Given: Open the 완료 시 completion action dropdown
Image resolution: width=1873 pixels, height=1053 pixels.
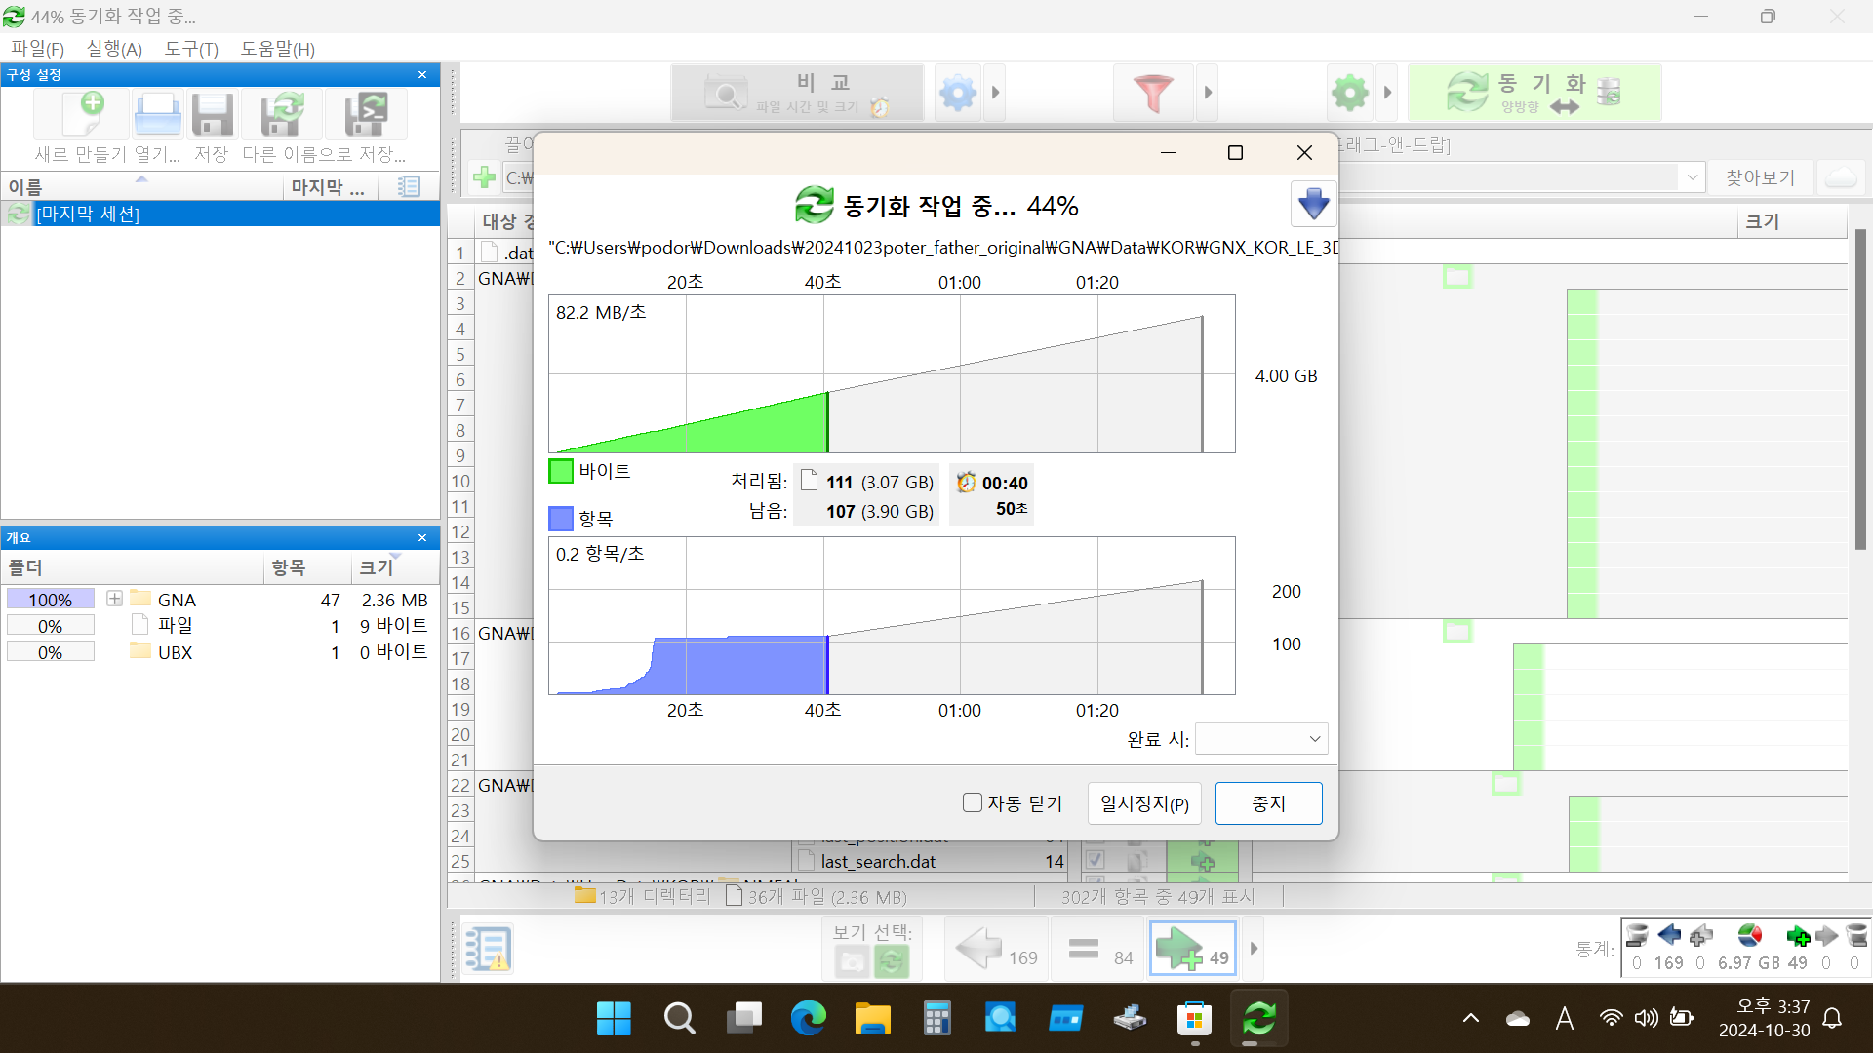Looking at the screenshot, I should [1261, 739].
